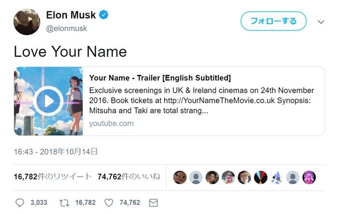The width and height of the screenshot is (338, 214).
Task: View the 16,782件のリツイート list
Action: [x=53, y=177]
